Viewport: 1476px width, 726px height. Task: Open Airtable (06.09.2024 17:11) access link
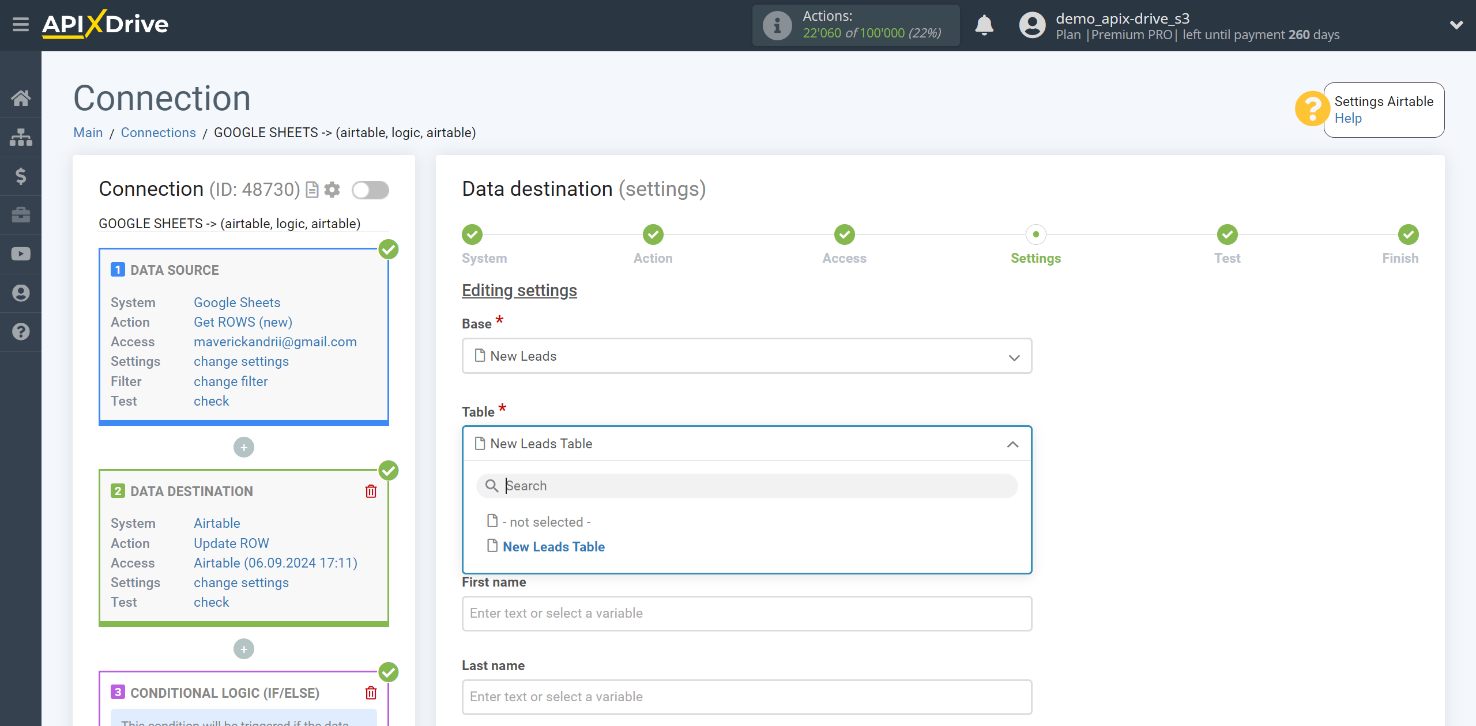pyautogui.click(x=276, y=563)
